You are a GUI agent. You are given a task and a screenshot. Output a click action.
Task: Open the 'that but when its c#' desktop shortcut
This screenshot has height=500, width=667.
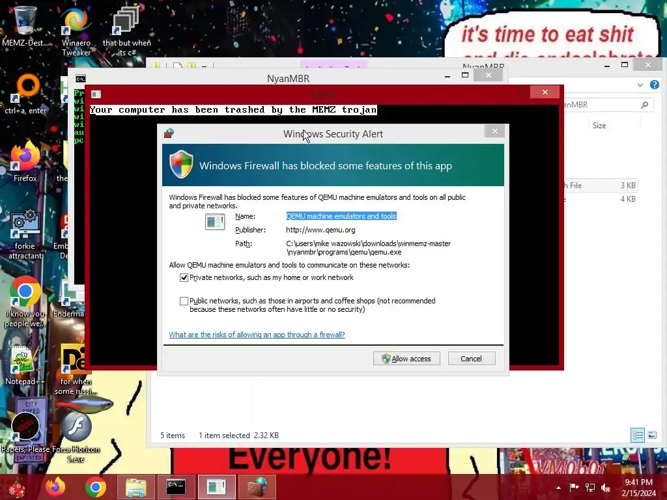(x=126, y=31)
